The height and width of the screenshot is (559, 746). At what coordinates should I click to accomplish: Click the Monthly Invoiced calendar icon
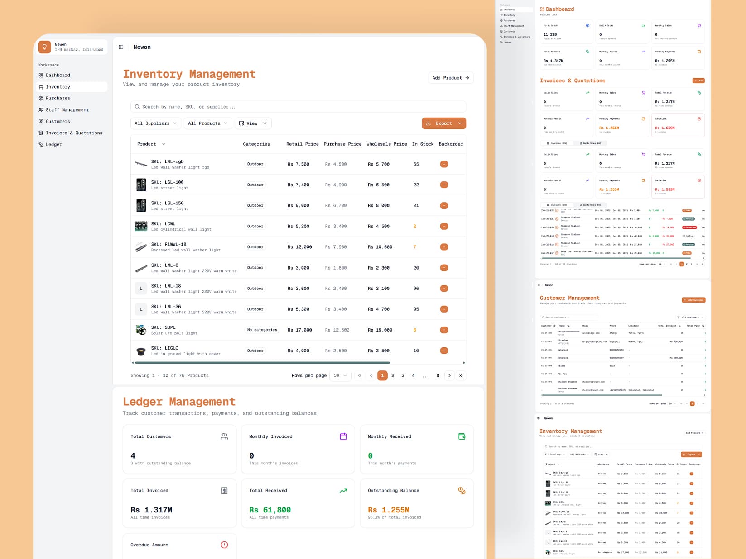[343, 436]
